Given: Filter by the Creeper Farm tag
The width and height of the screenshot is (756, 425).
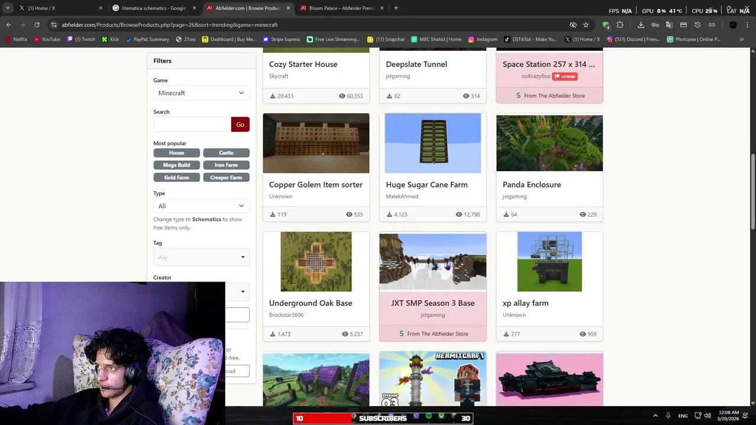Looking at the screenshot, I should click(x=226, y=178).
